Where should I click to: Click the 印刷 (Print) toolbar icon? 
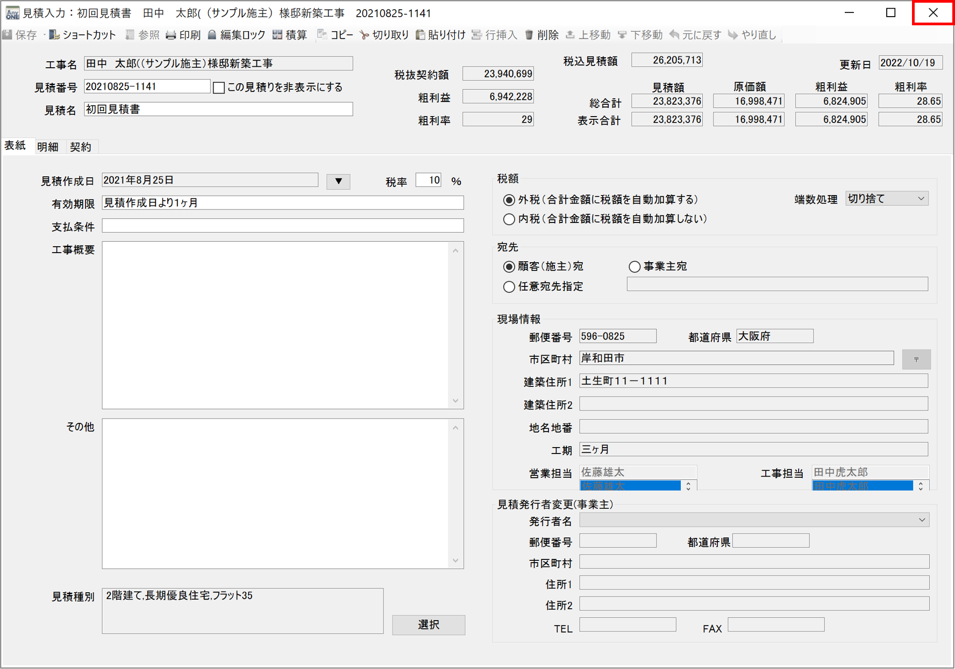[172, 35]
